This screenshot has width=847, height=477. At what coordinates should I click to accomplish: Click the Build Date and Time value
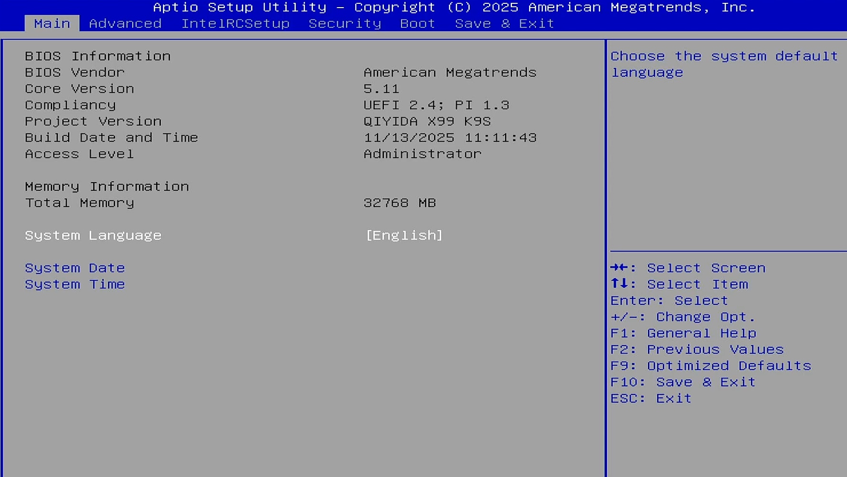coord(449,138)
